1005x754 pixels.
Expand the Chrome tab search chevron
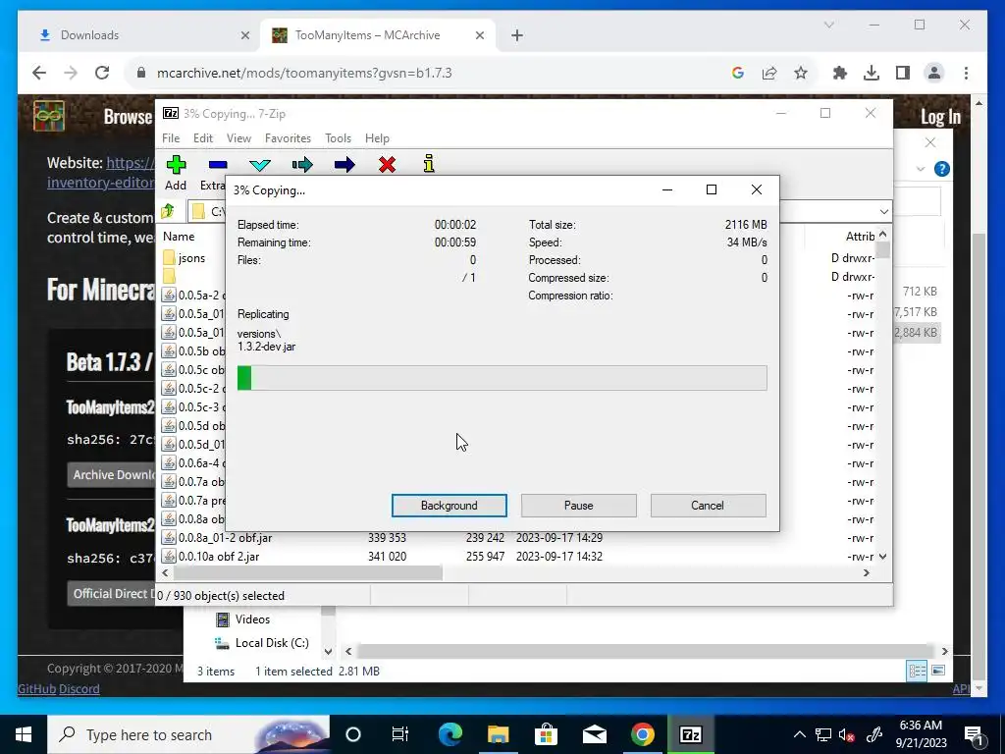point(828,25)
